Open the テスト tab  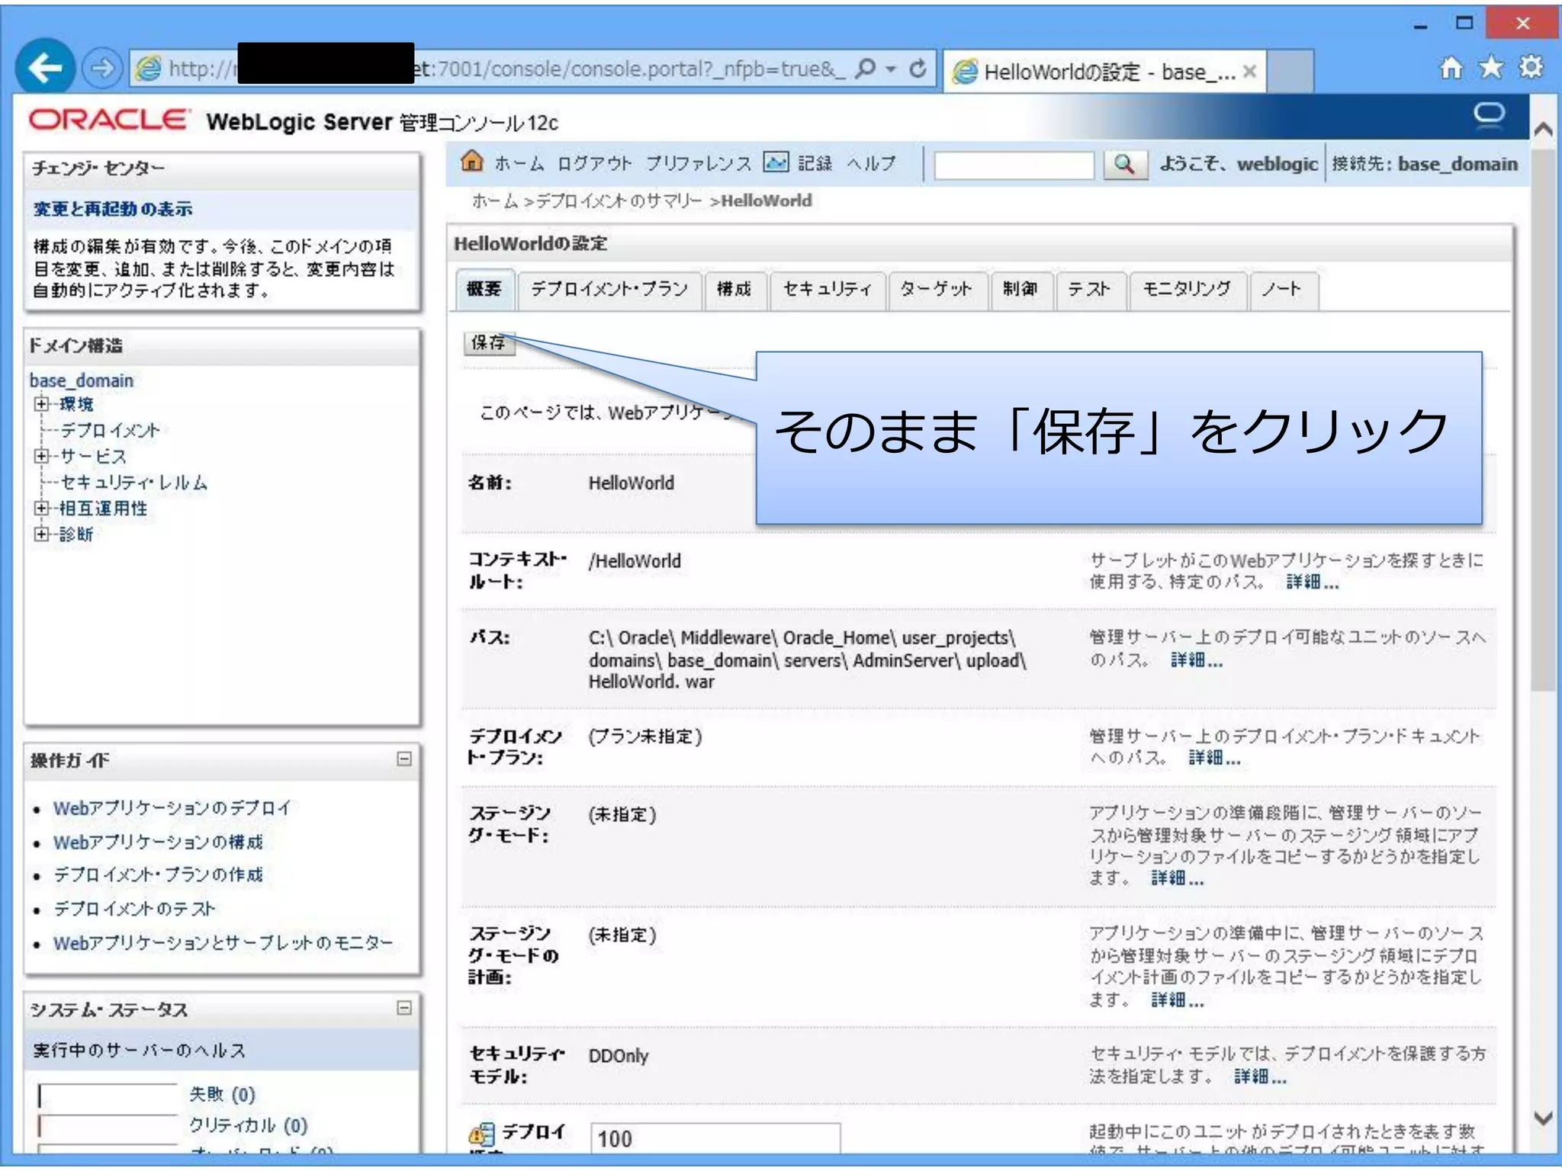click(x=1090, y=290)
